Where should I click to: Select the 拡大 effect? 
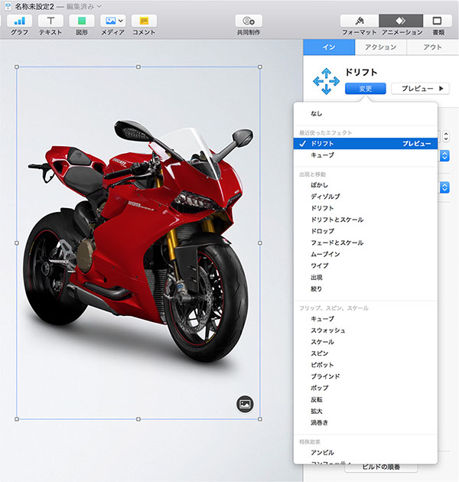tap(366, 412)
